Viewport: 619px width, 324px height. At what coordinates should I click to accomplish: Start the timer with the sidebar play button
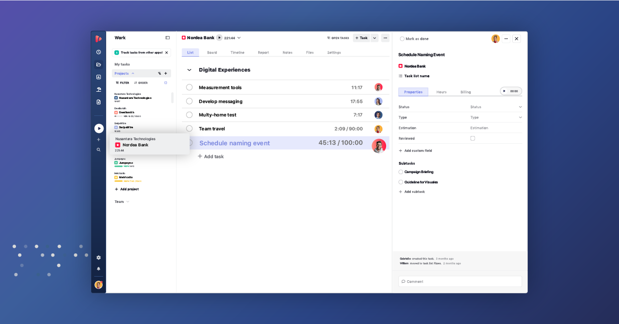click(98, 128)
